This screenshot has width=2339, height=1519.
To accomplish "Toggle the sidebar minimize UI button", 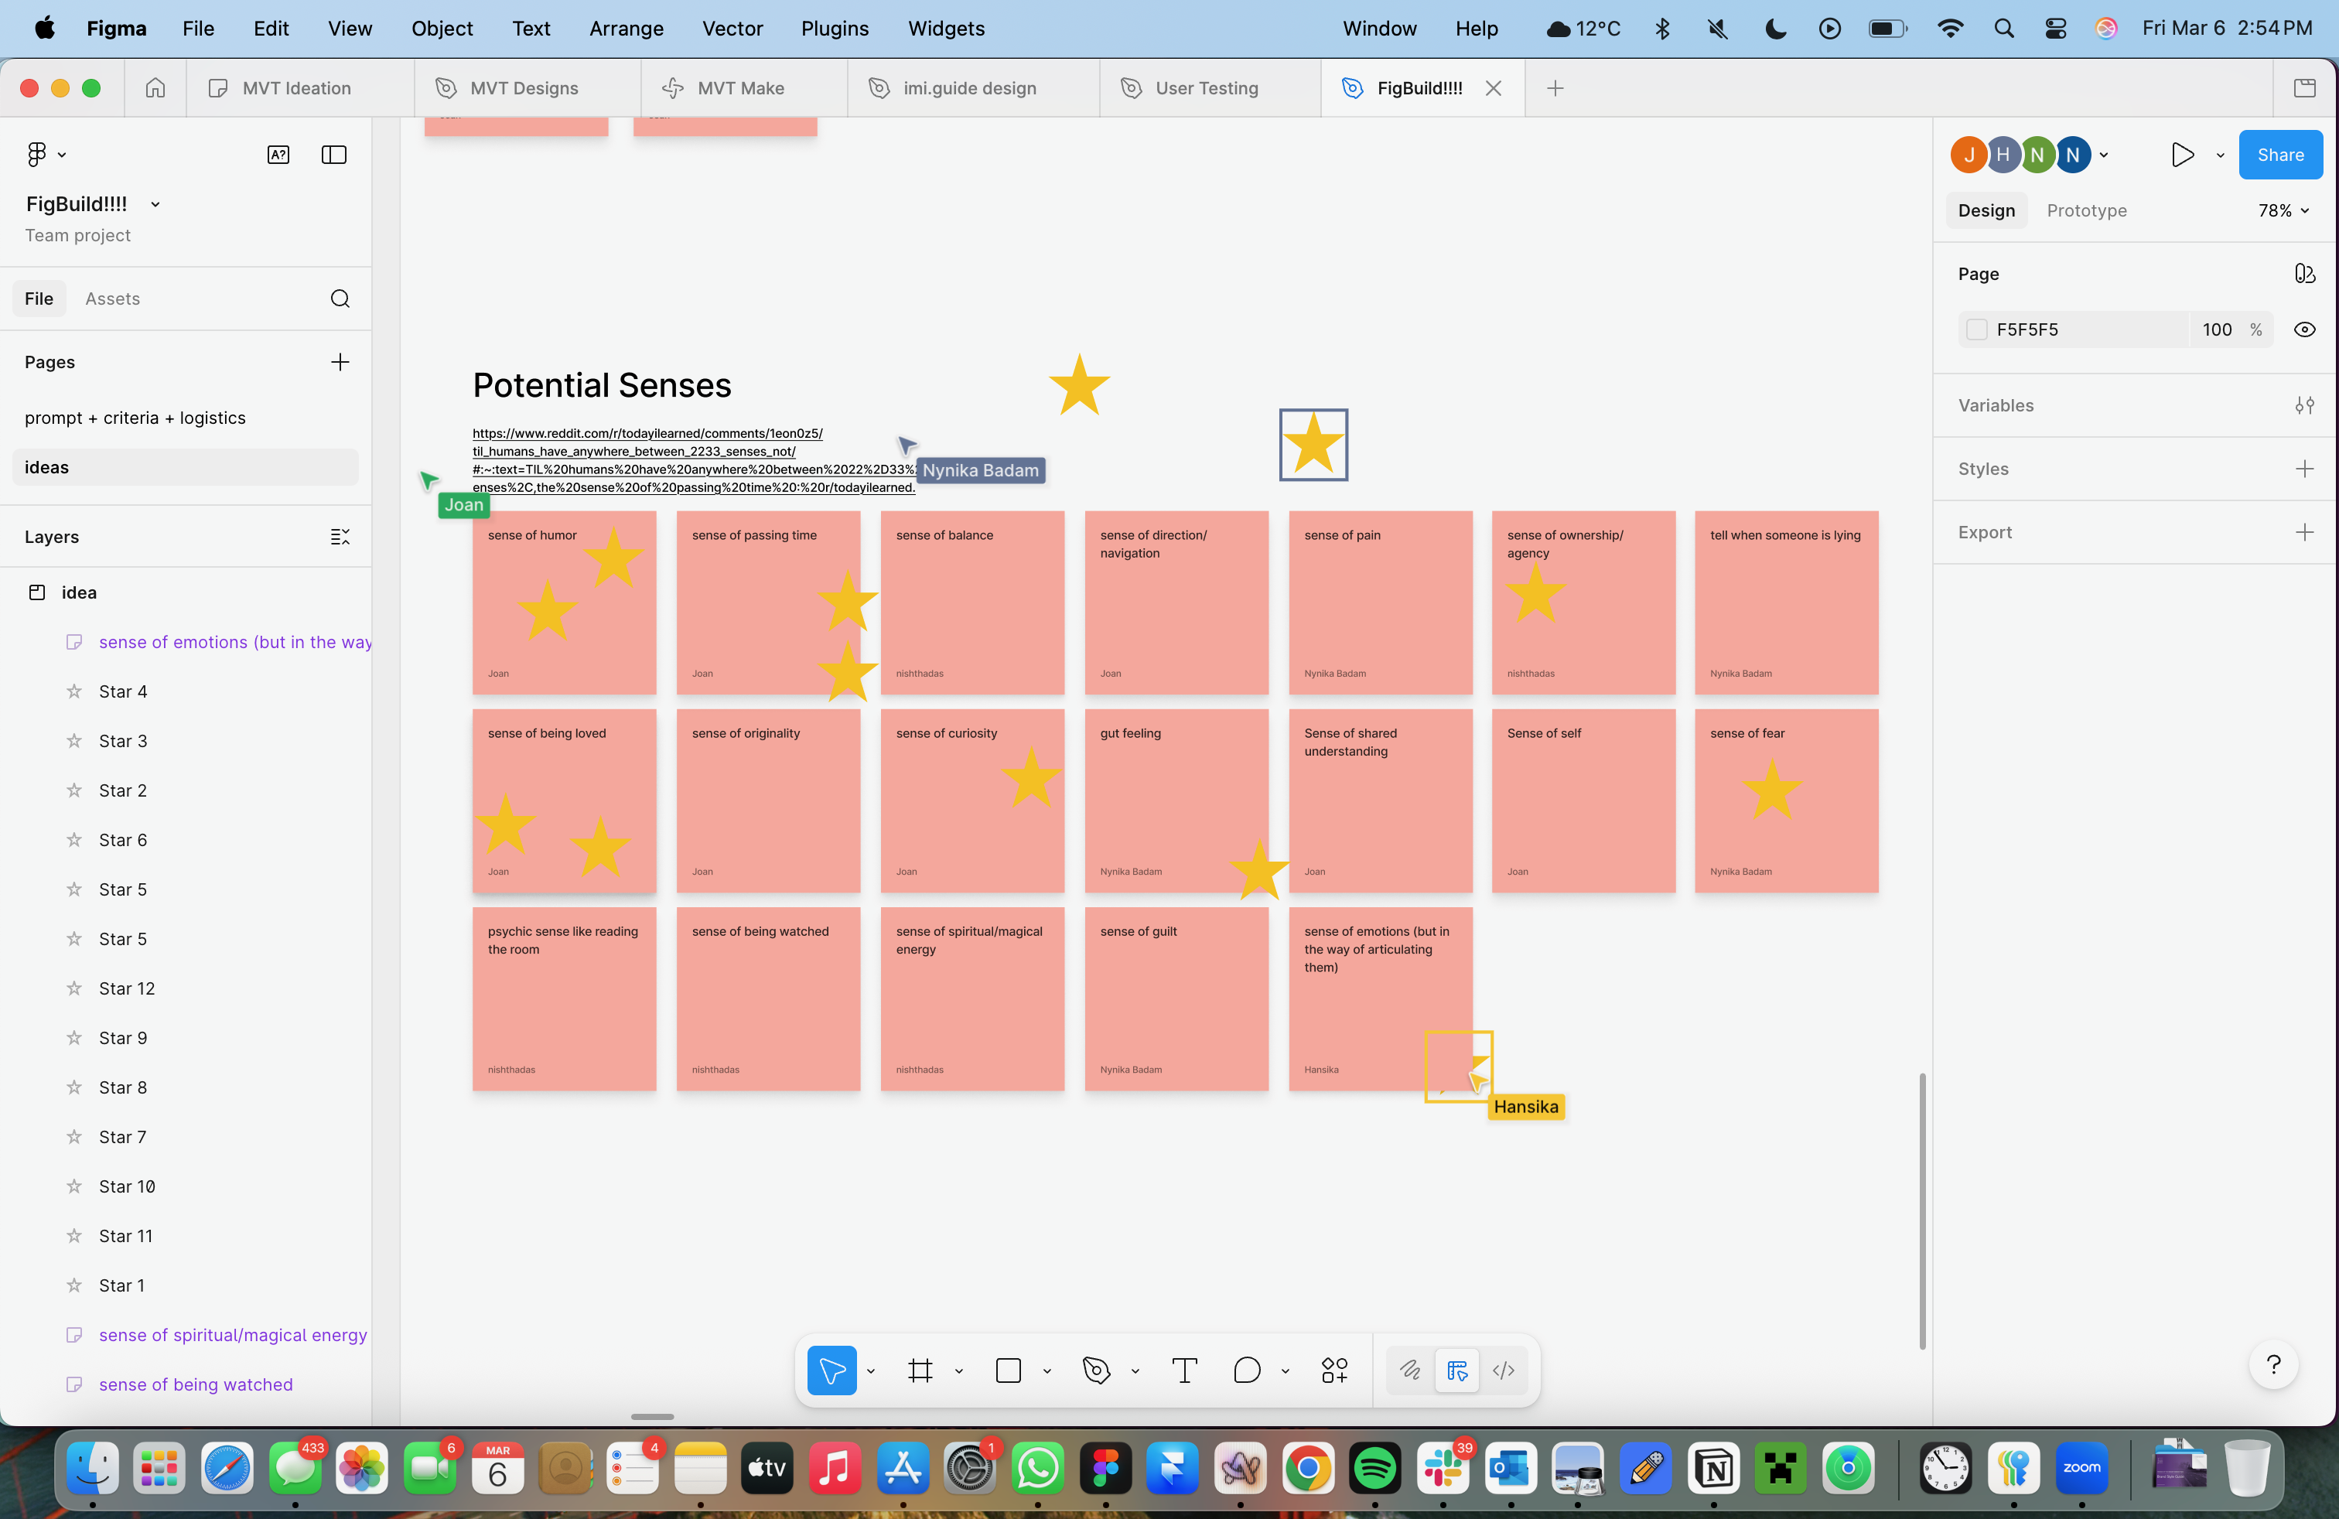I will [334, 154].
